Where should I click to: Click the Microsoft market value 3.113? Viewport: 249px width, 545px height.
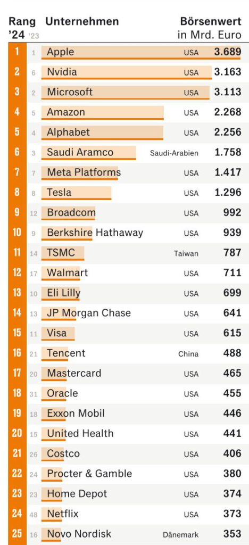tap(228, 92)
